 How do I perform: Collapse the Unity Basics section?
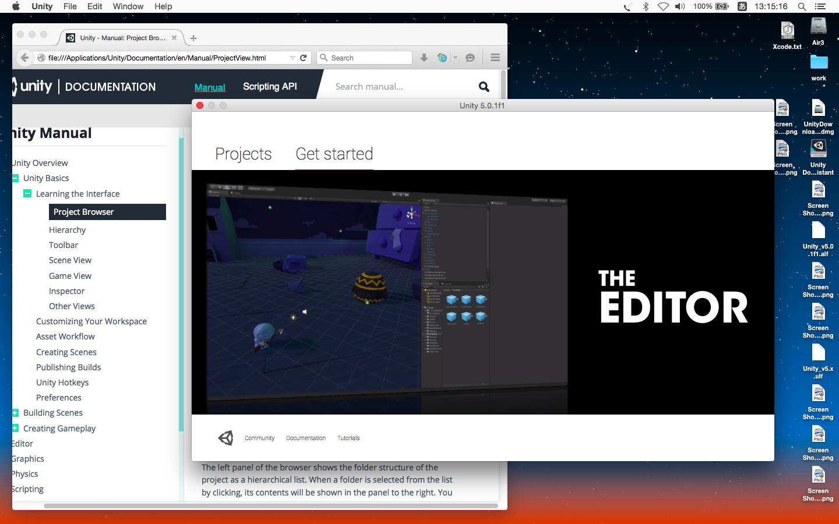click(x=15, y=178)
